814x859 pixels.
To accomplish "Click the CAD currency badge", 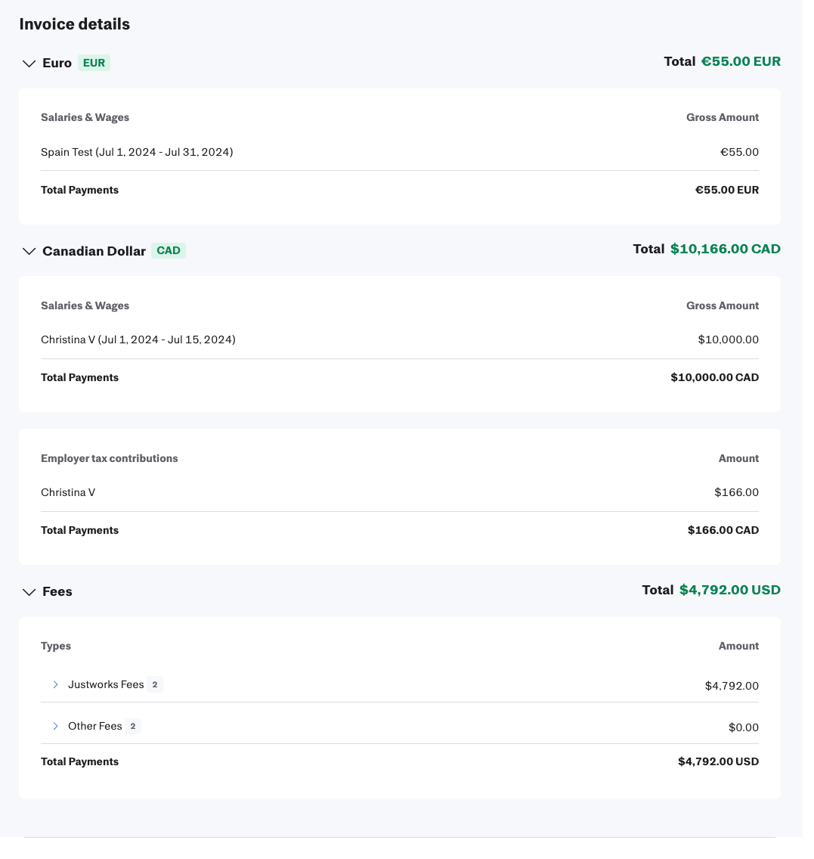I will click(168, 250).
